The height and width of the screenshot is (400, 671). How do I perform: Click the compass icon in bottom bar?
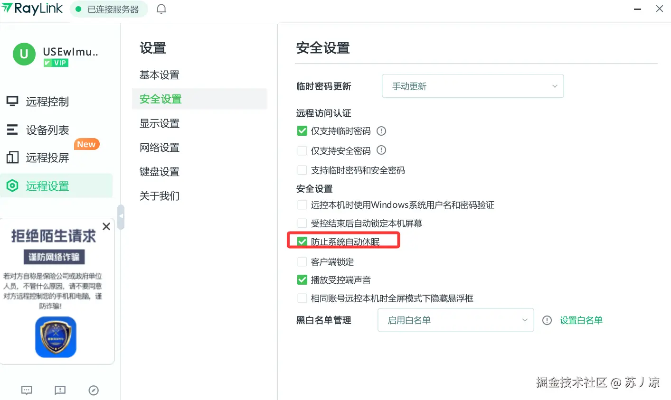click(94, 390)
